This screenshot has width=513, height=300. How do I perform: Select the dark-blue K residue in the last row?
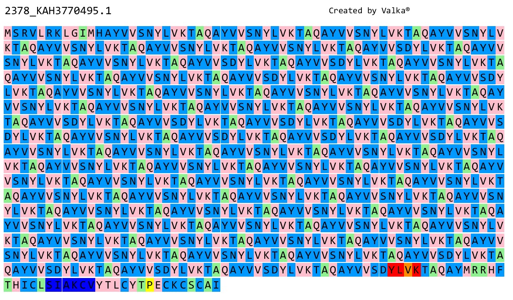pos(75,285)
